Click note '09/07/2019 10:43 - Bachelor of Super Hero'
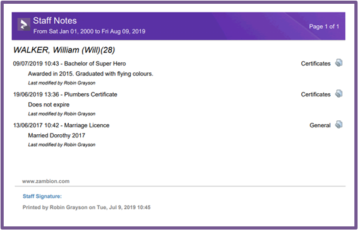Image resolution: width=358 pixels, height=230 pixels. [x=69, y=64]
